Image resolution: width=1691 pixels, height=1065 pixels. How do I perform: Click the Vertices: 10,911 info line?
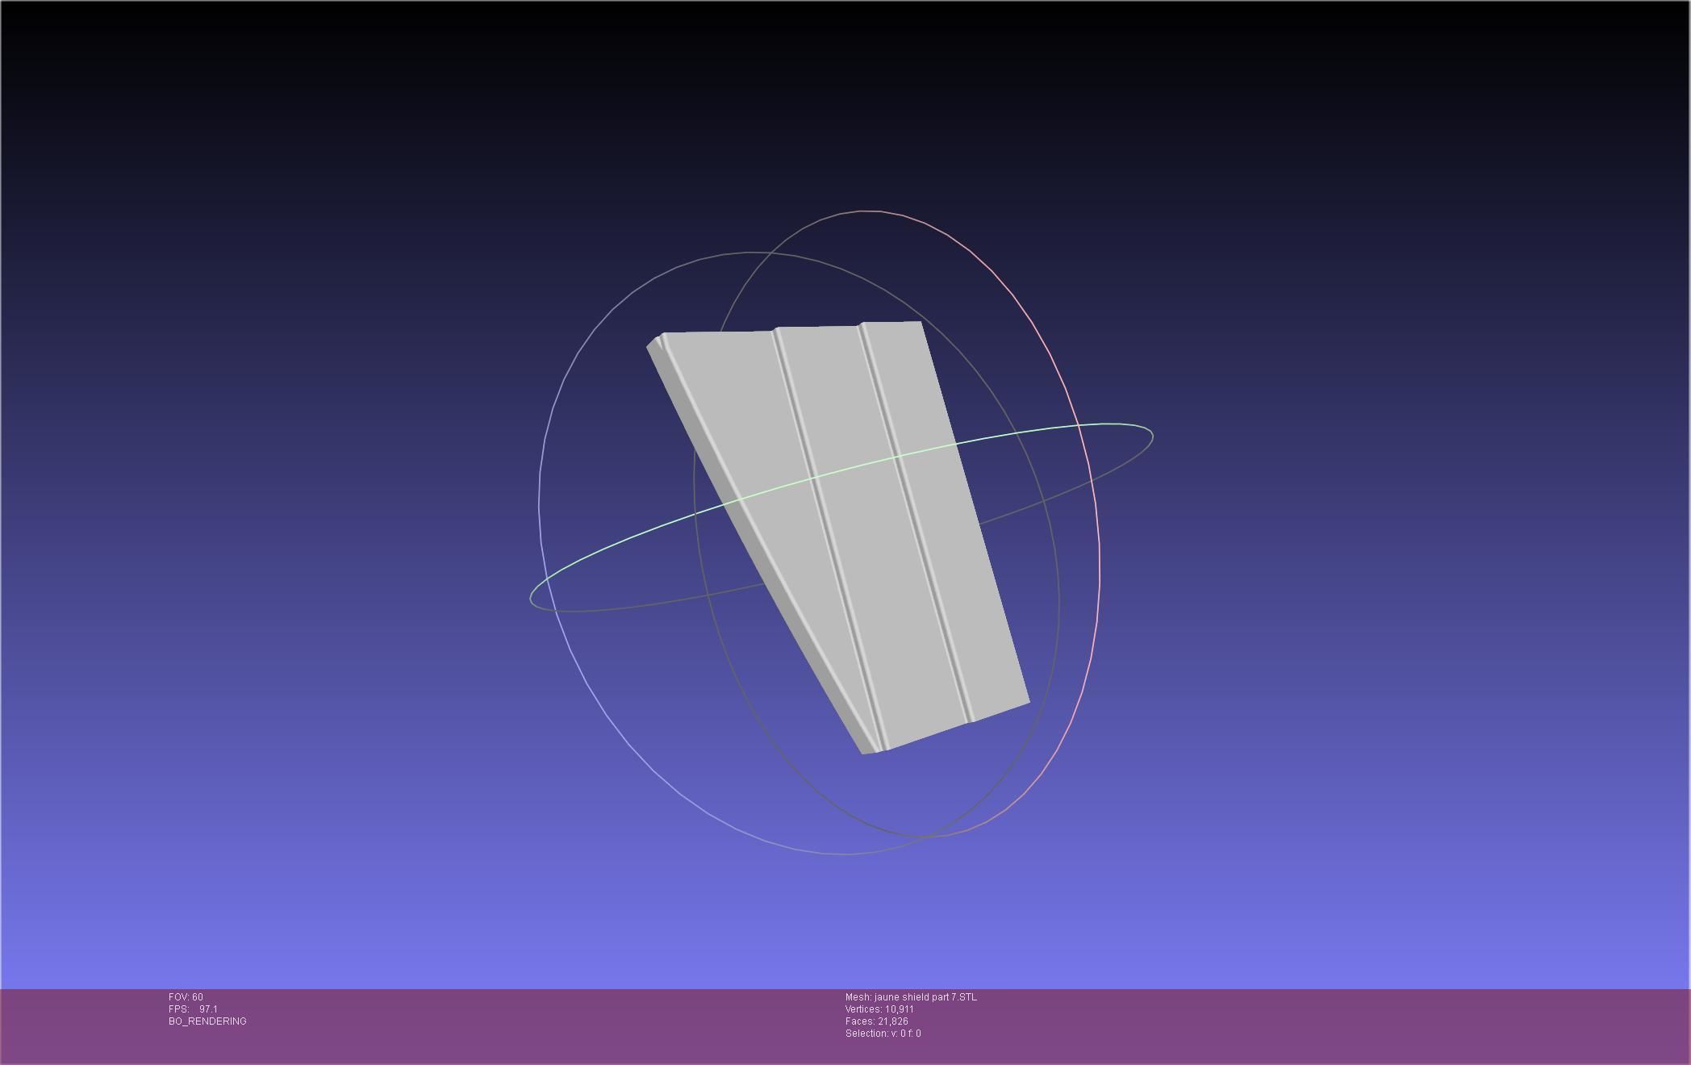click(879, 1009)
